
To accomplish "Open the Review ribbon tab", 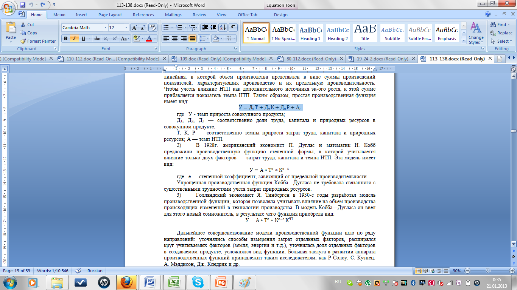I will [x=199, y=15].
